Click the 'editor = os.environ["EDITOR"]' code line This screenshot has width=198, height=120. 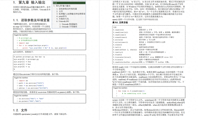(x=33, y=88)
